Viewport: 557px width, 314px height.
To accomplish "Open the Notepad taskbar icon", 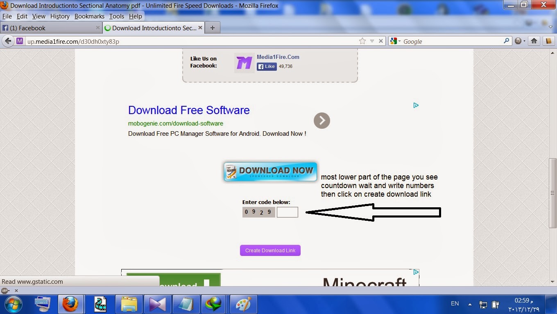I will pos(186,304).
